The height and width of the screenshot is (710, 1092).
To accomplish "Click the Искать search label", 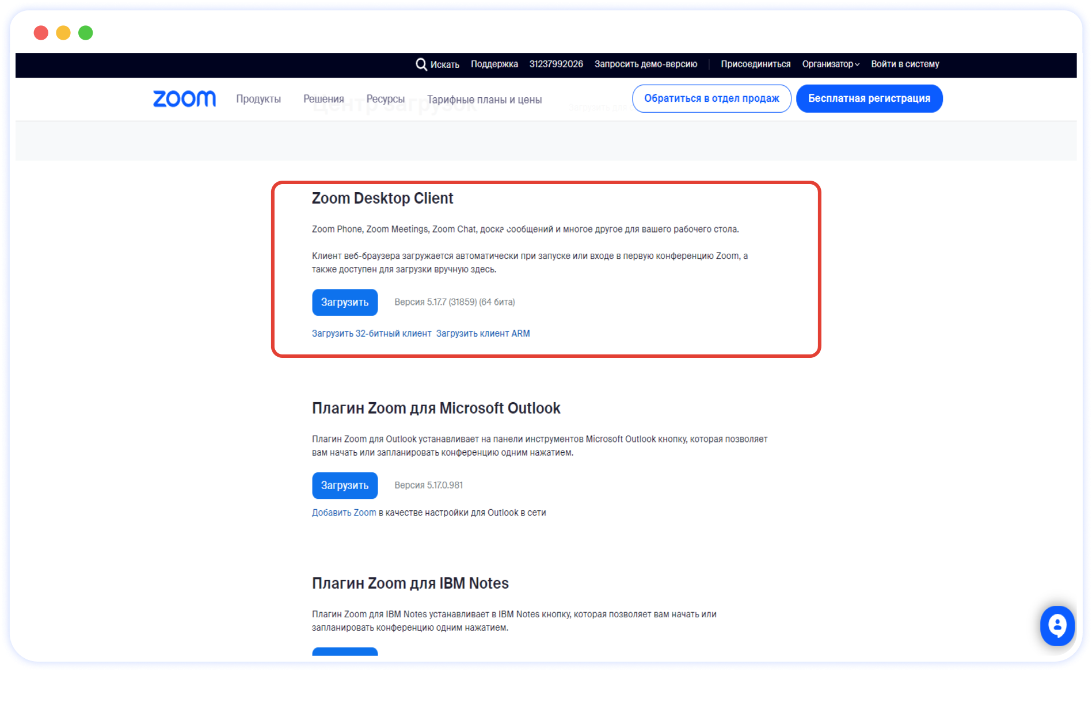I will click(x=444, y=64).
